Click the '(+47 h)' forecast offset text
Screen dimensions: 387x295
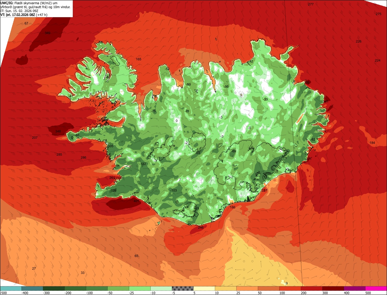click(42, 14)
